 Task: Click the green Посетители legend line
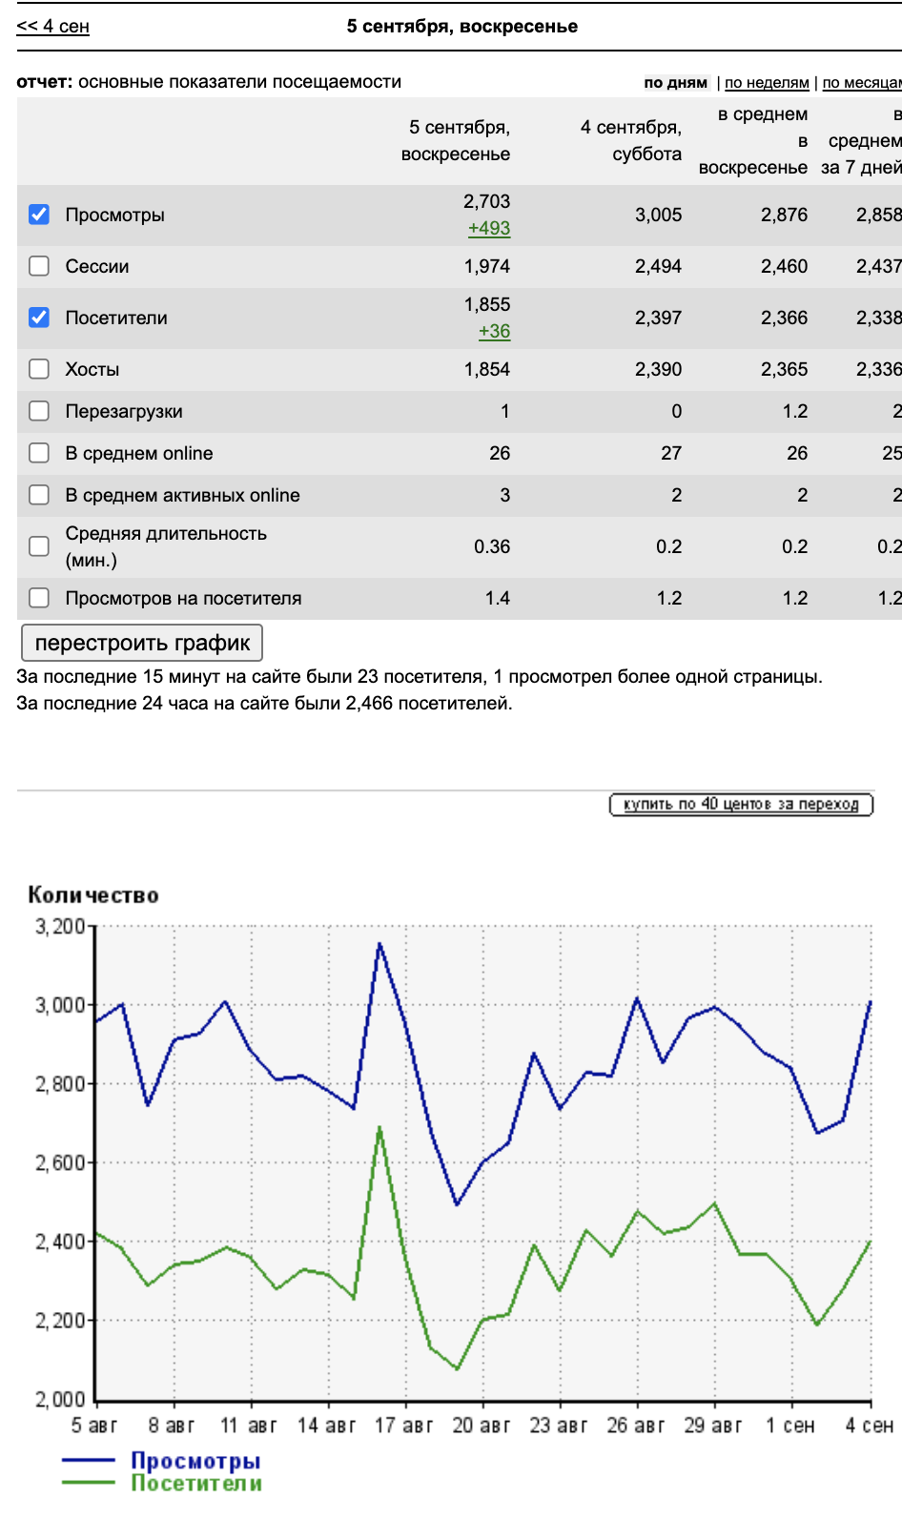point(88,1483)
